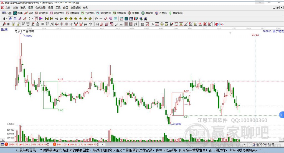Open the 收300013分笔 tick panel
The image size is (284, 153).
[264, 144]
